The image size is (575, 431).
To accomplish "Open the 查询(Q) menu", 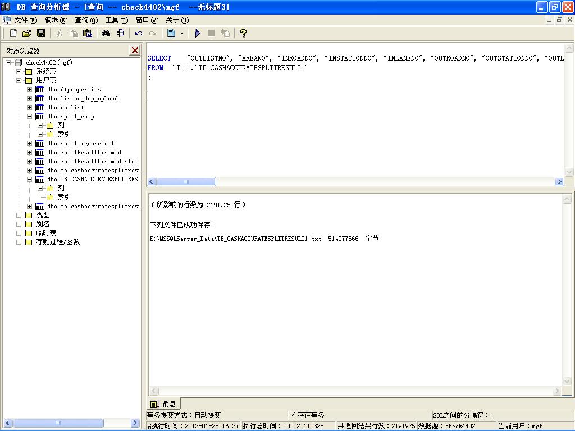I will (x=86, y=20).
